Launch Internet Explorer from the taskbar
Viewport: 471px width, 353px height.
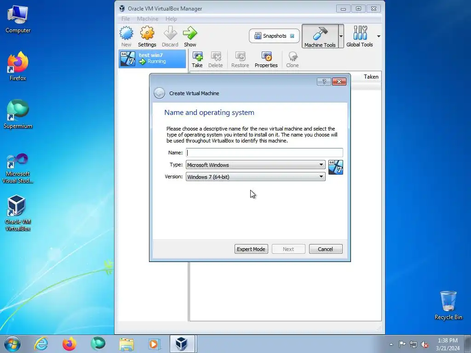tap(41, 344)
